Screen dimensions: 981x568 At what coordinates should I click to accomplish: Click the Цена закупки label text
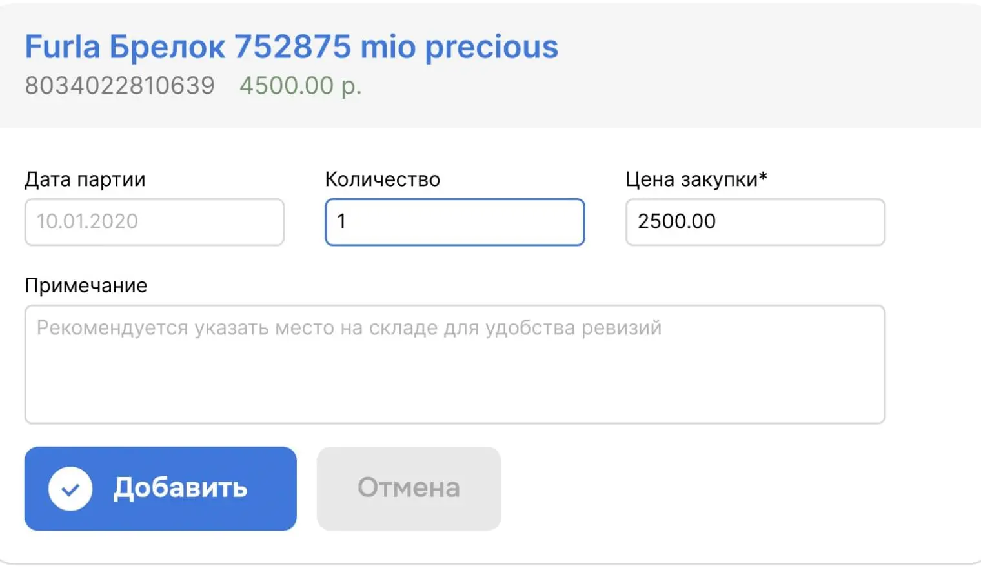[691, 179]
